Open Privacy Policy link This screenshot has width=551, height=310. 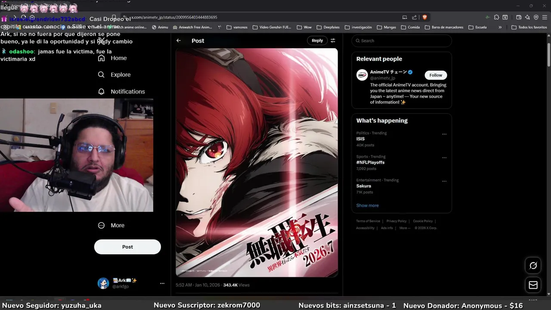pos(396,221)
